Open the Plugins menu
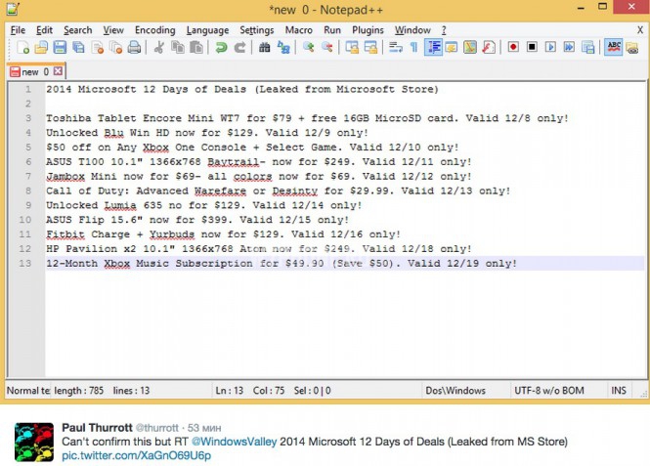This screenshot has height=466, width=650. (x=368, y=30)
